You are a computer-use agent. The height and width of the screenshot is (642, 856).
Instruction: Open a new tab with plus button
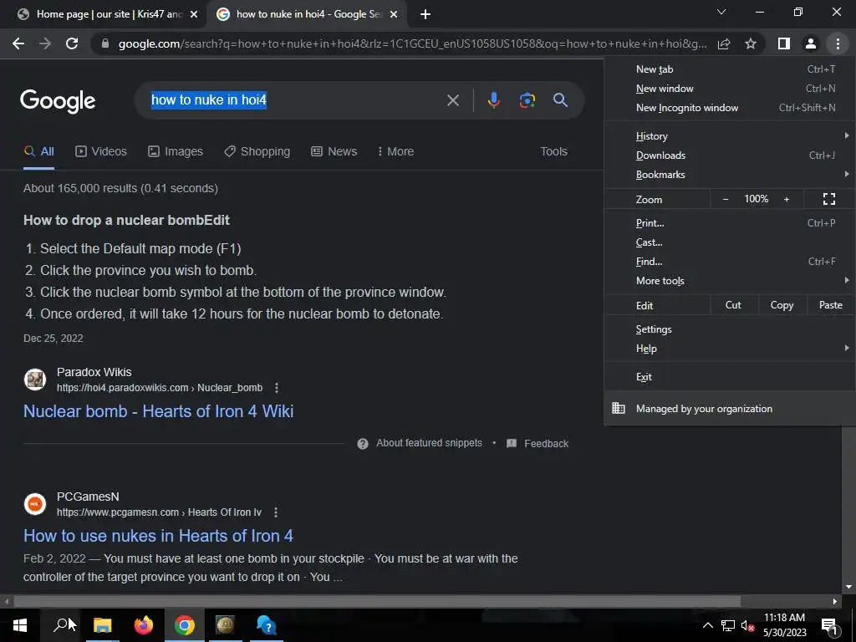click(425, 14)
